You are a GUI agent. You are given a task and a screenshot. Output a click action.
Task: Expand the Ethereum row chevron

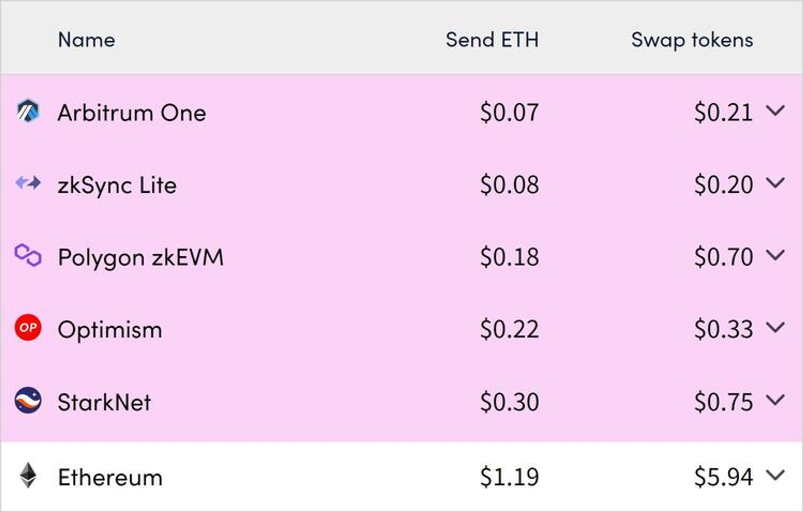pos(775,475)
